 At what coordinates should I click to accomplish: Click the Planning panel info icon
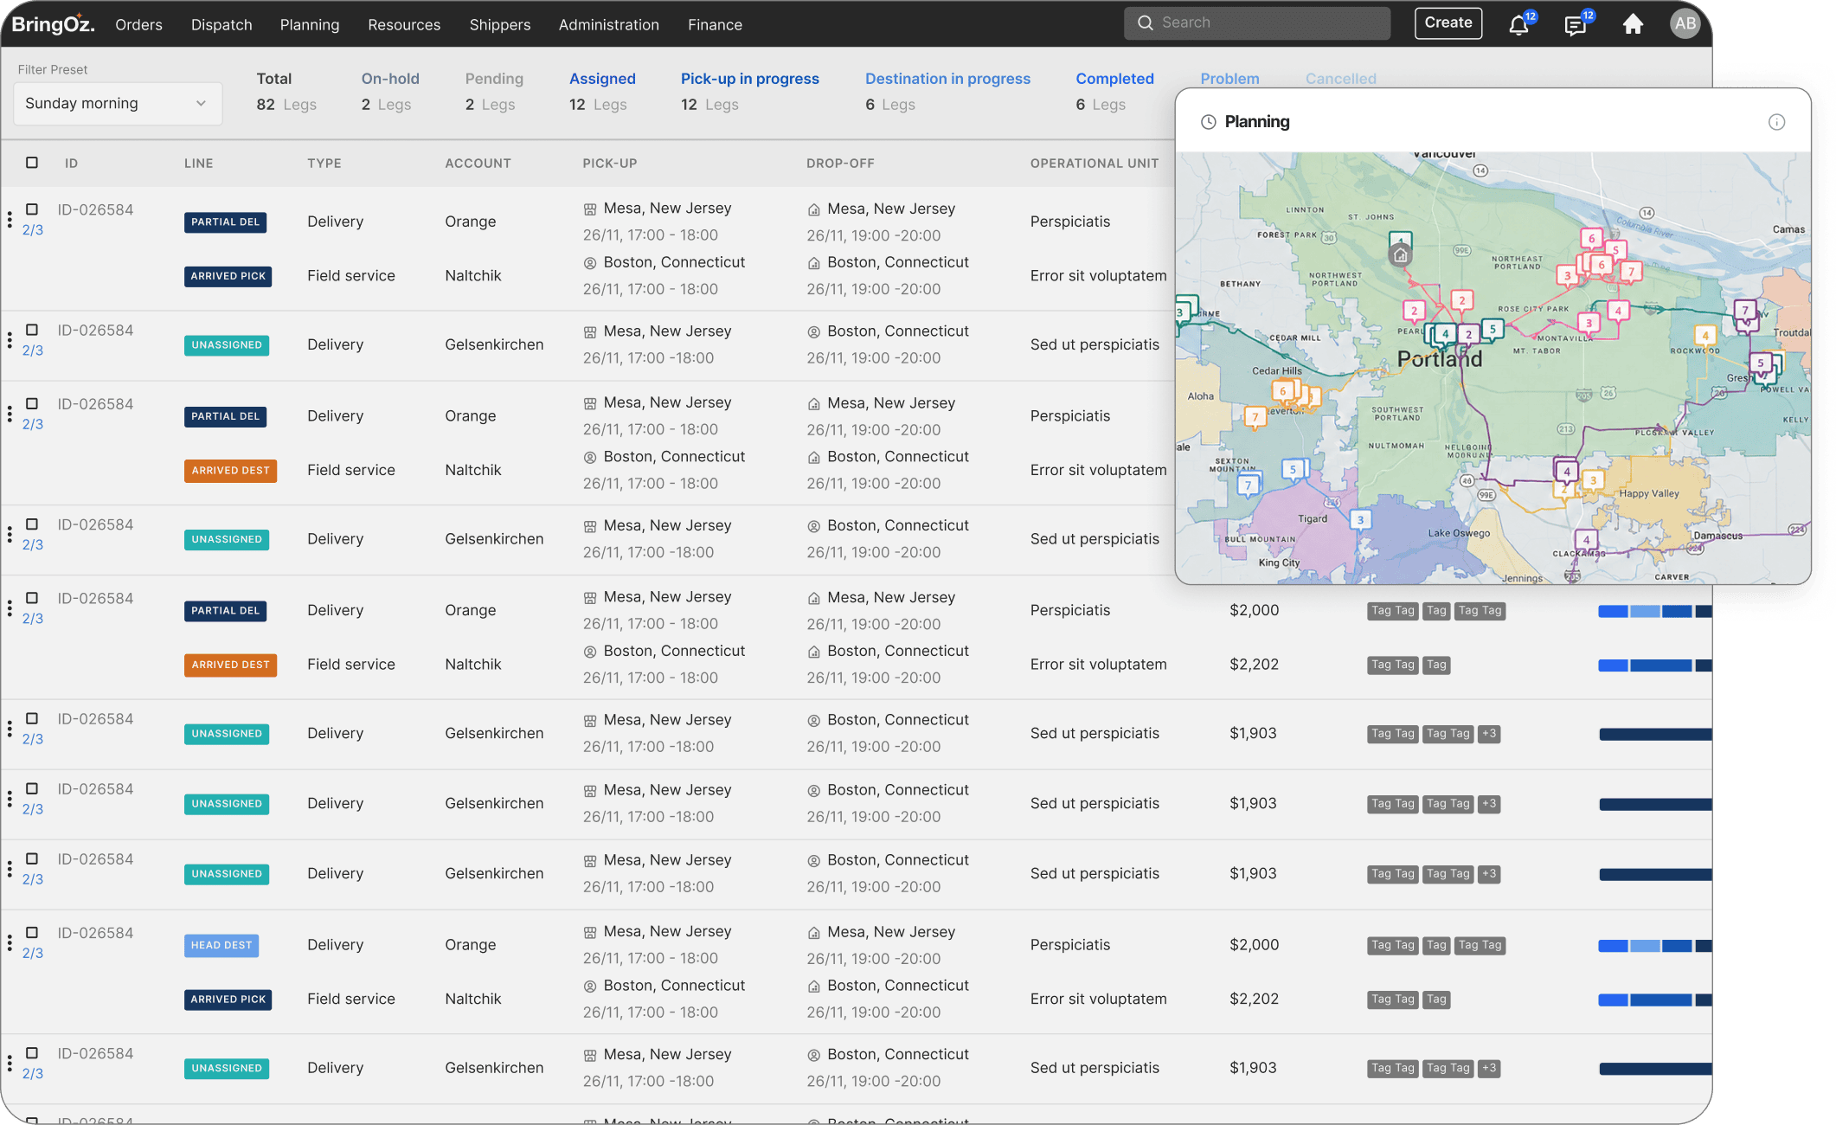1776,122
